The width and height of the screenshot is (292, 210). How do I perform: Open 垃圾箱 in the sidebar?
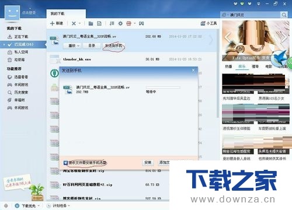(16, 60)
